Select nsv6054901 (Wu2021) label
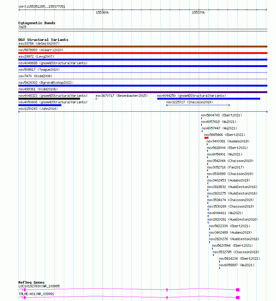276x301 pixels. (225, 155)
